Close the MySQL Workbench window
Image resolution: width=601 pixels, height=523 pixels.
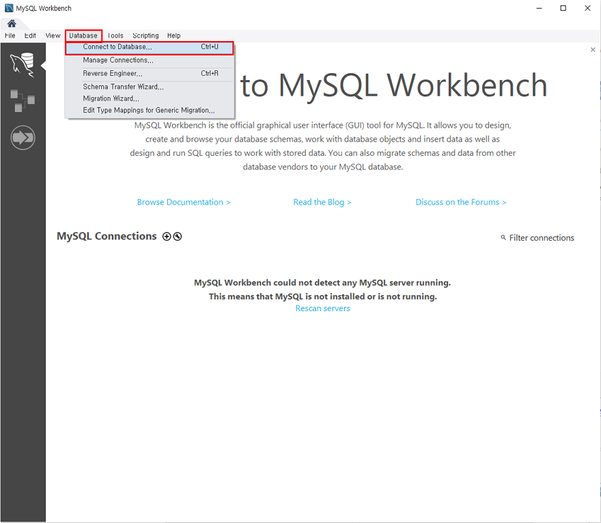click(x=587, y=8)
